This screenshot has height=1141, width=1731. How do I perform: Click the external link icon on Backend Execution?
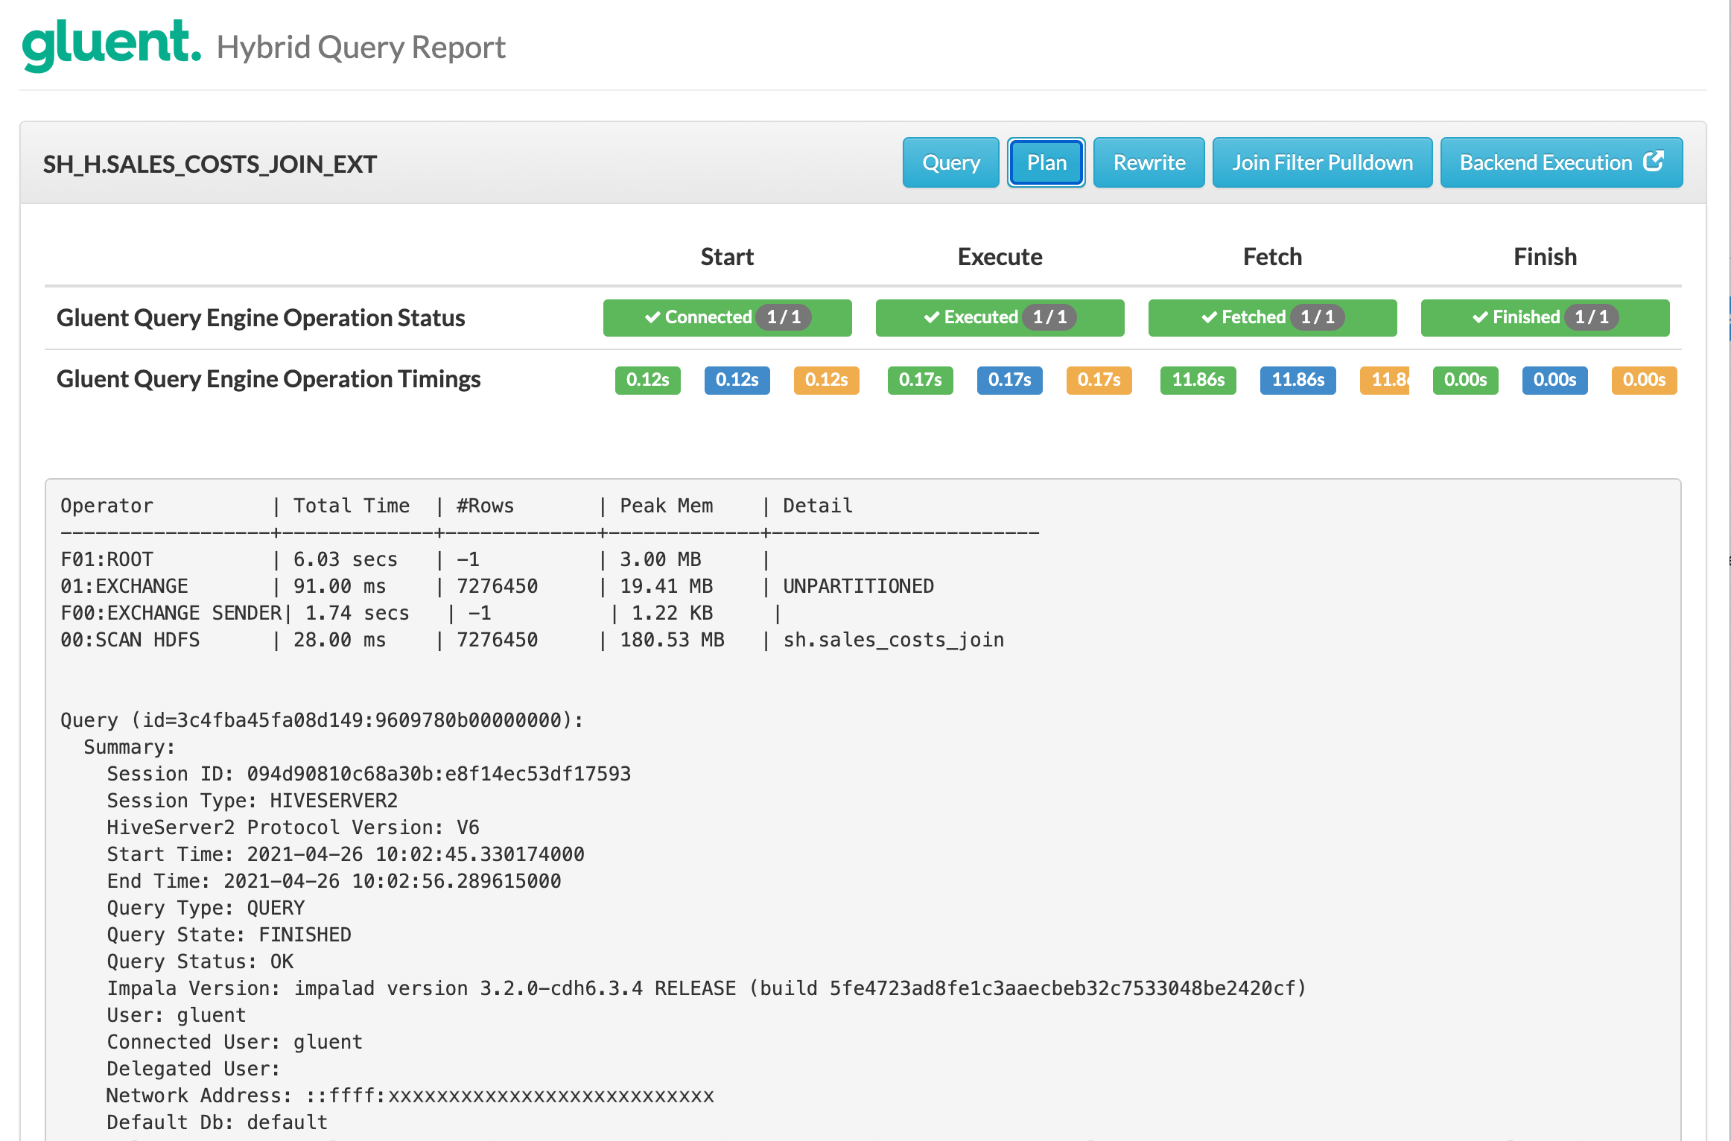[x=1654, y=161]
